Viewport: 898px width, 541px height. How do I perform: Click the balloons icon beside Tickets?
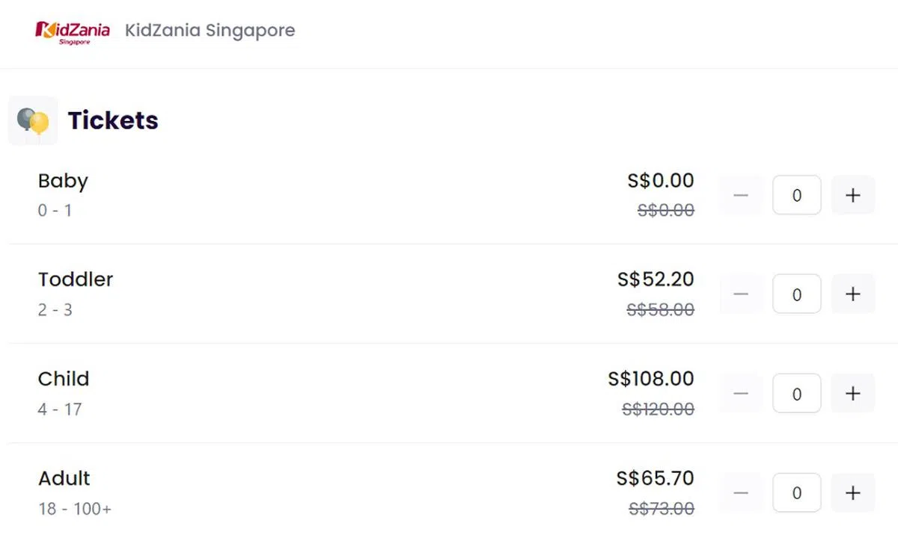(33, 120)
